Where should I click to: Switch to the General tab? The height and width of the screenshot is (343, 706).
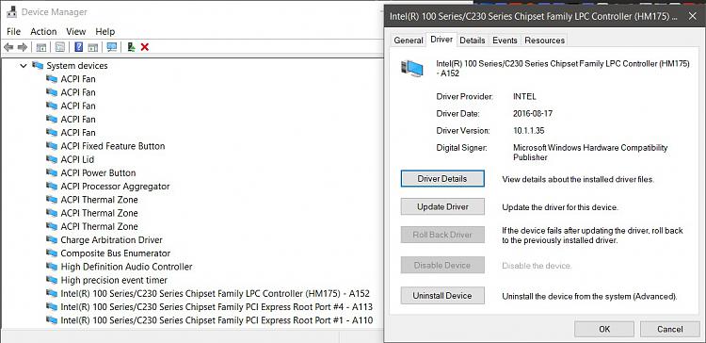(408, 41)
